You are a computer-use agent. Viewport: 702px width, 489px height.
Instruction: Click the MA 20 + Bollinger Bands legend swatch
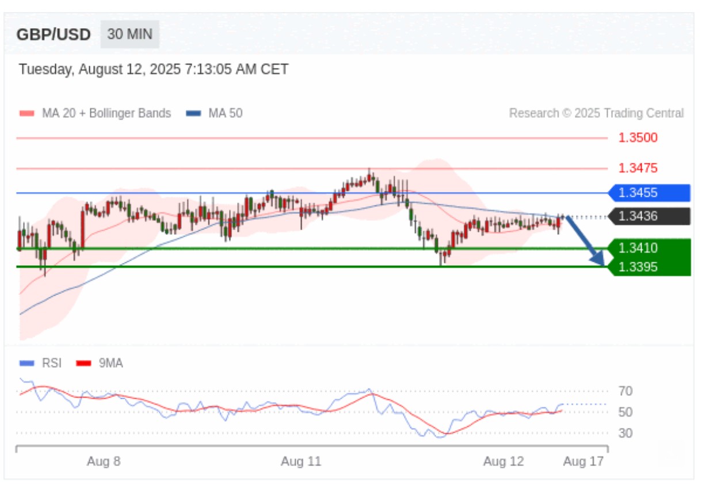tap(27, 113)
